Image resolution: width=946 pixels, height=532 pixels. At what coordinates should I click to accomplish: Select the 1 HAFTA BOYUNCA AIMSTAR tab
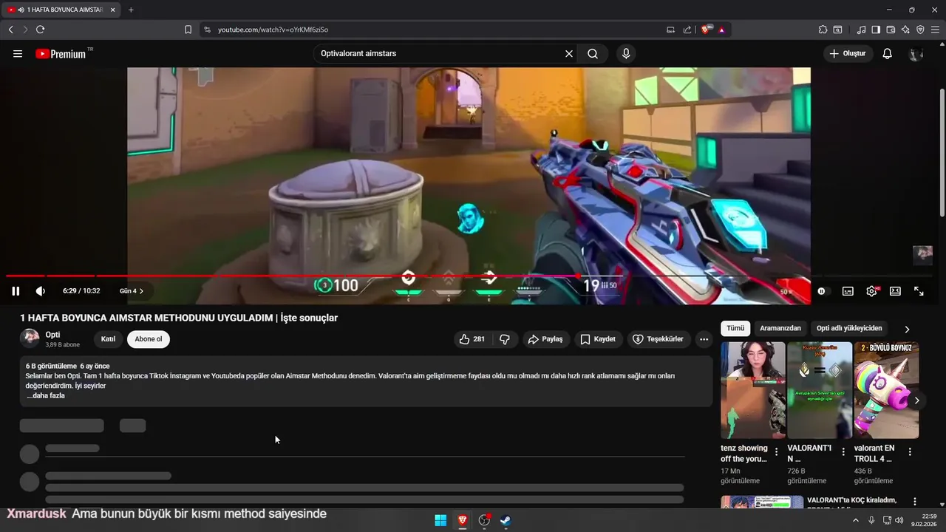61,10
